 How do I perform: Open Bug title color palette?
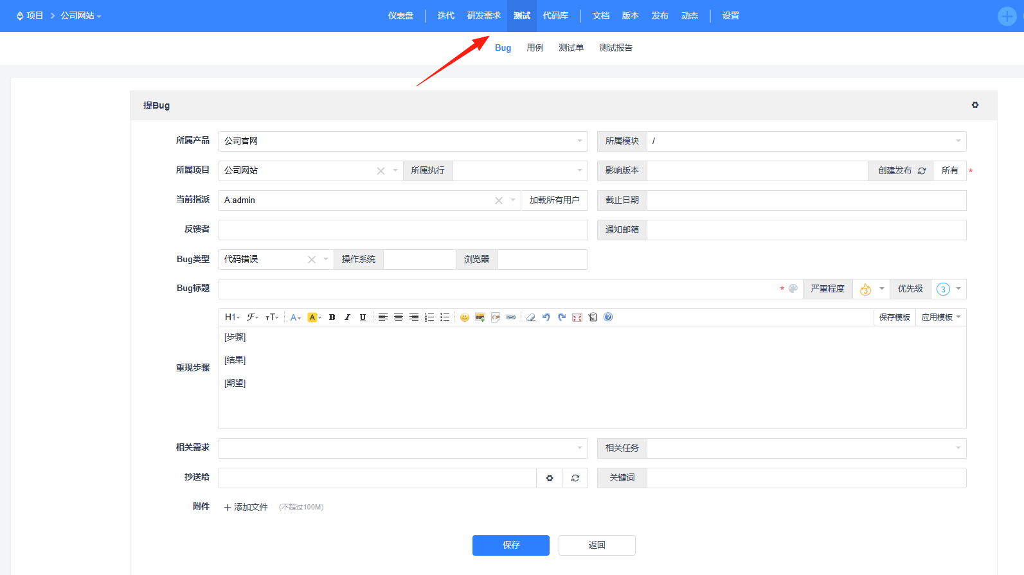[x=793, y=288]
